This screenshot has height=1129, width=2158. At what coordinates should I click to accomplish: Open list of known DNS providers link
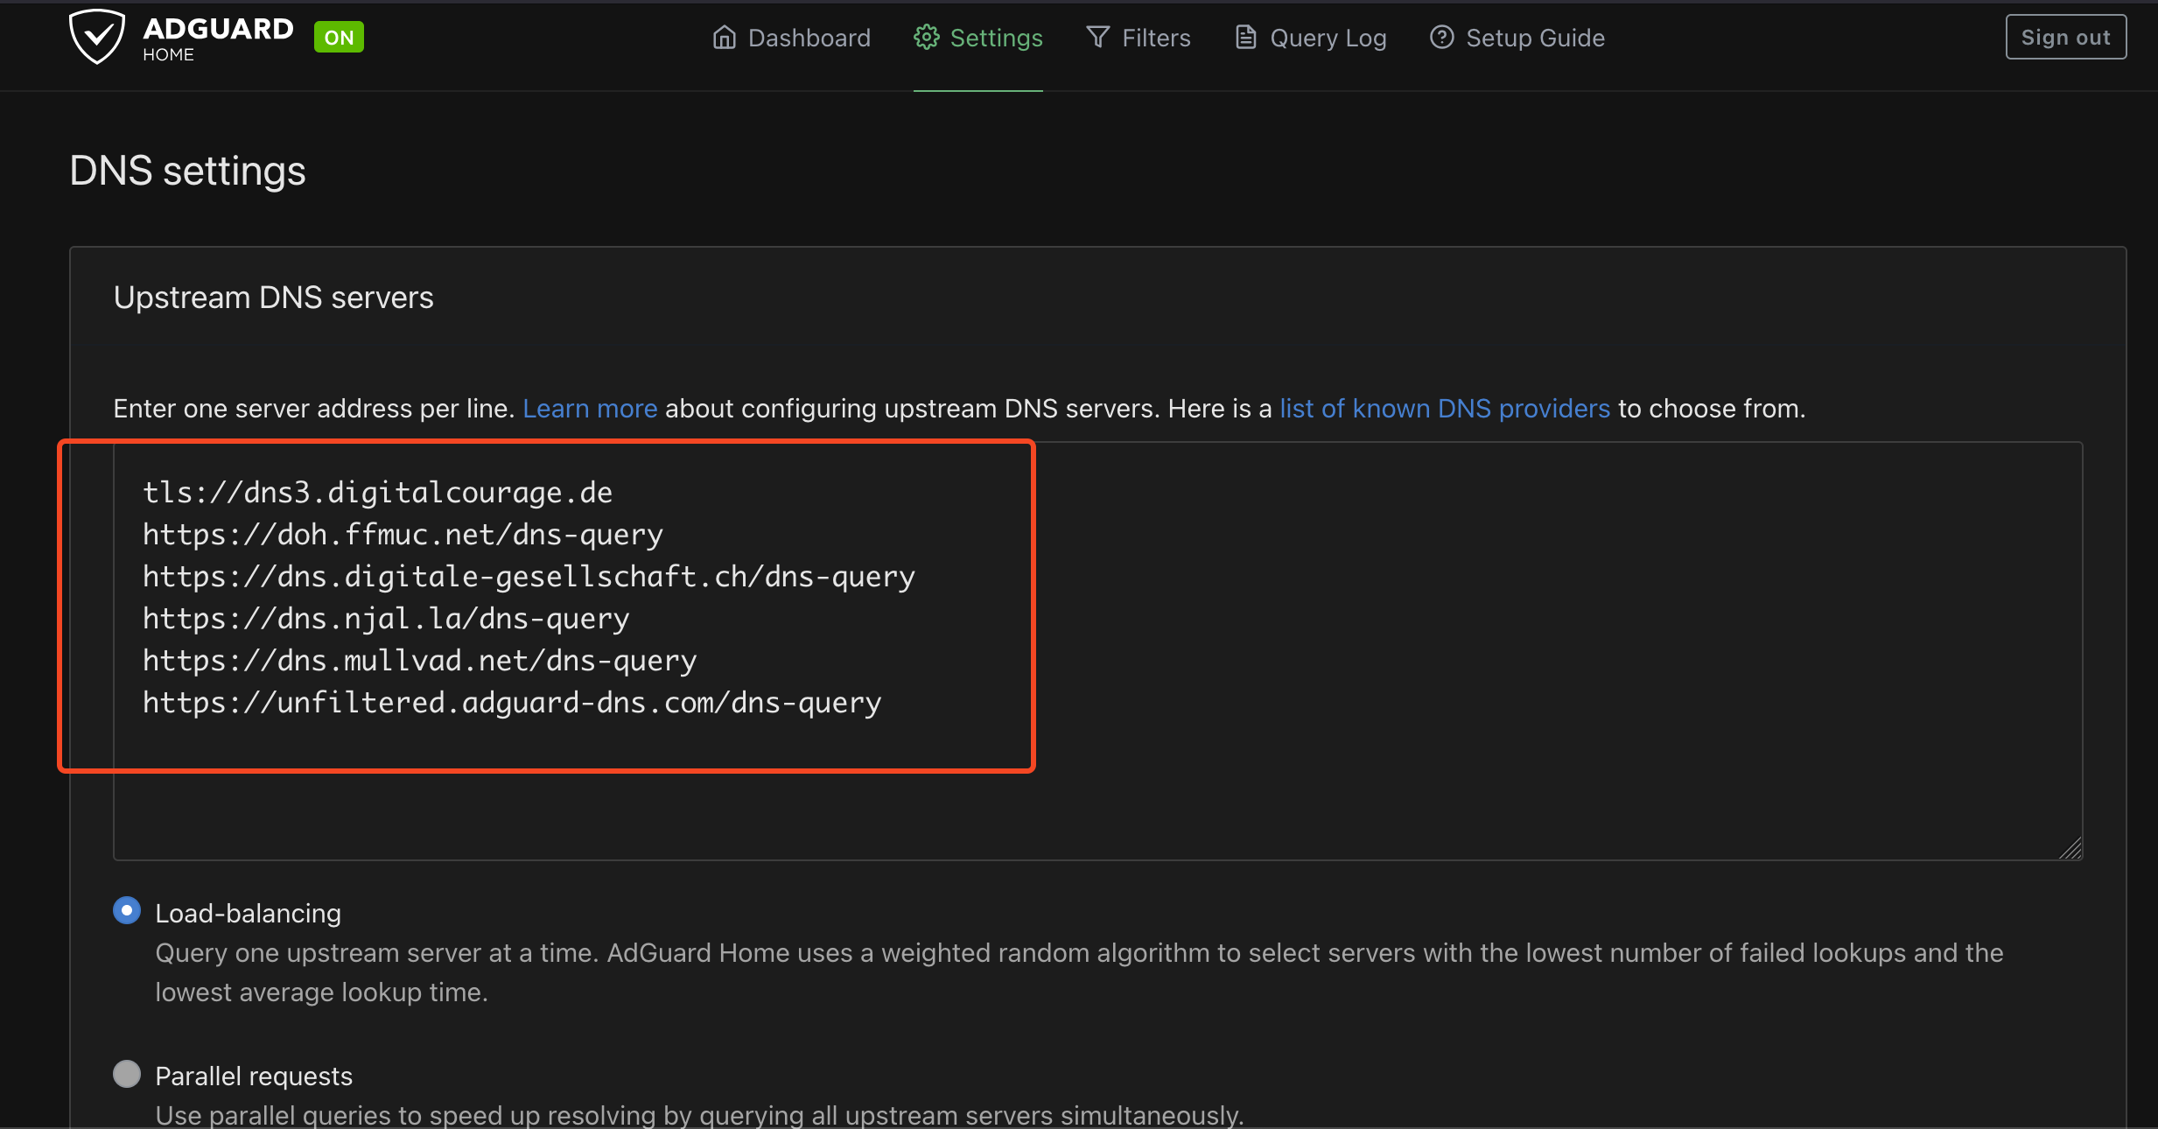[x=1444, y=409]
